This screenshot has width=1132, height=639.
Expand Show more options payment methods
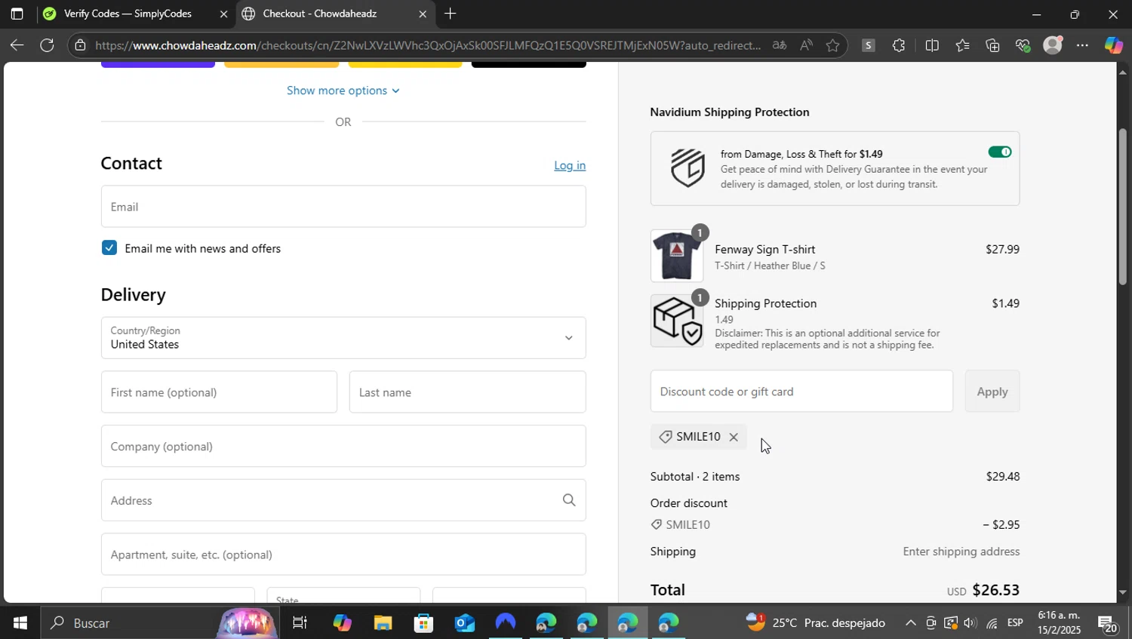343,91
